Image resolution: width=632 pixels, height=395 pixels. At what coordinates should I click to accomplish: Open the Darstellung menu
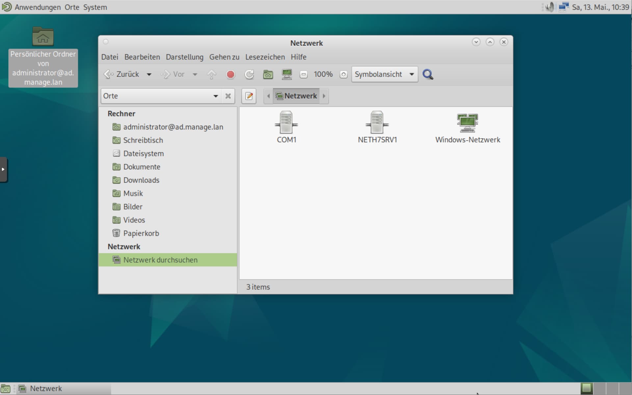coord(184,57)
